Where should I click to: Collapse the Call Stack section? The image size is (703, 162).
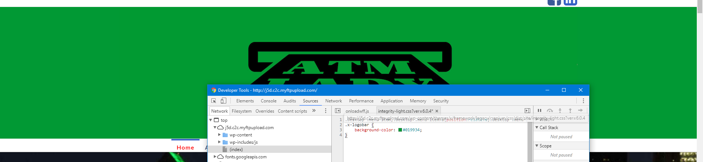click(537, 128)
